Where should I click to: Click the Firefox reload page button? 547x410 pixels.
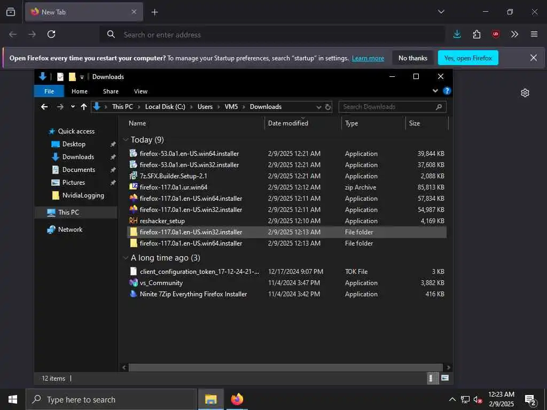point(51,34)
